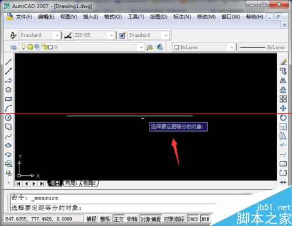Open the ByLayer linetype dropdown
The image size is (292, 226).
click(263, 47)
